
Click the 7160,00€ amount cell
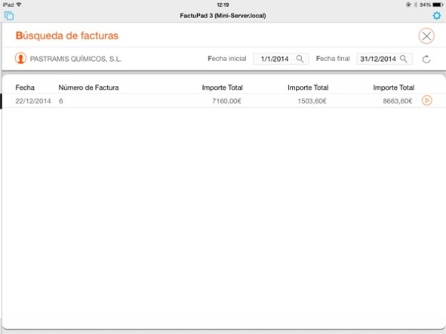coord(226,101)
